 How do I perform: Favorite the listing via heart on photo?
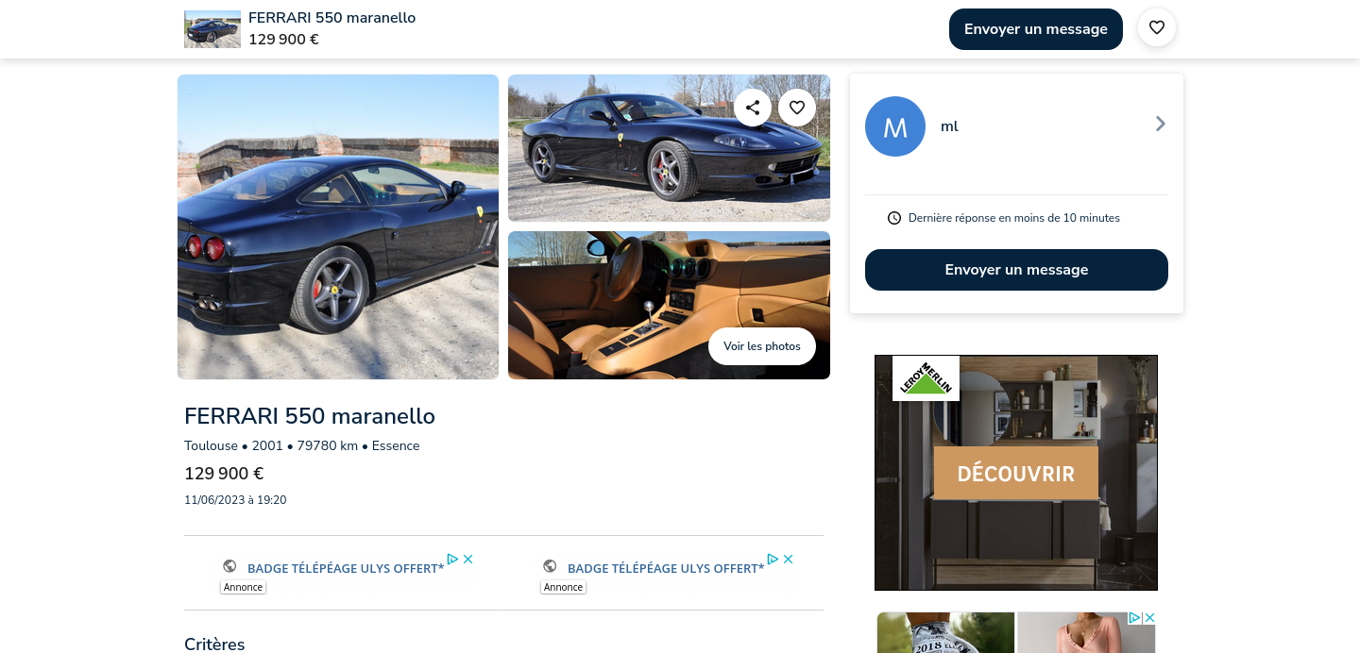click(x=797, y=108)
